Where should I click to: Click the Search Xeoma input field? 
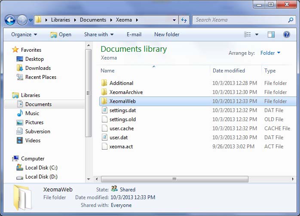(x=245, y=20)
